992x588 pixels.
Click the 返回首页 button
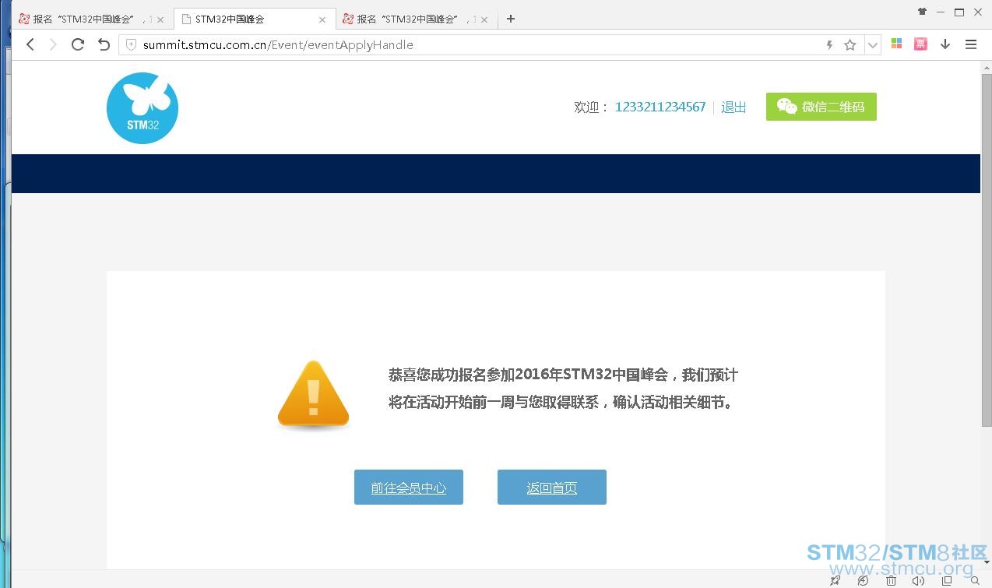click(552, 488)
